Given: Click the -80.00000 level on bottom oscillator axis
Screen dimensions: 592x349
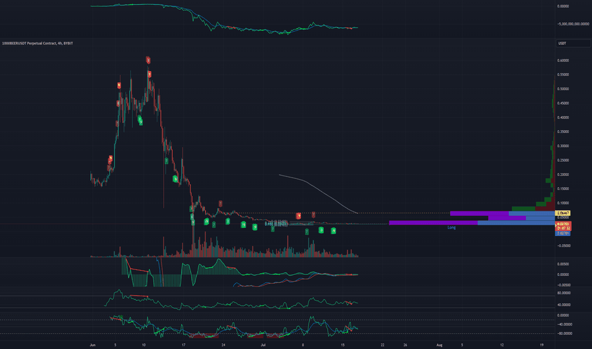Looking at the screenshot, I should coord(565,334).
